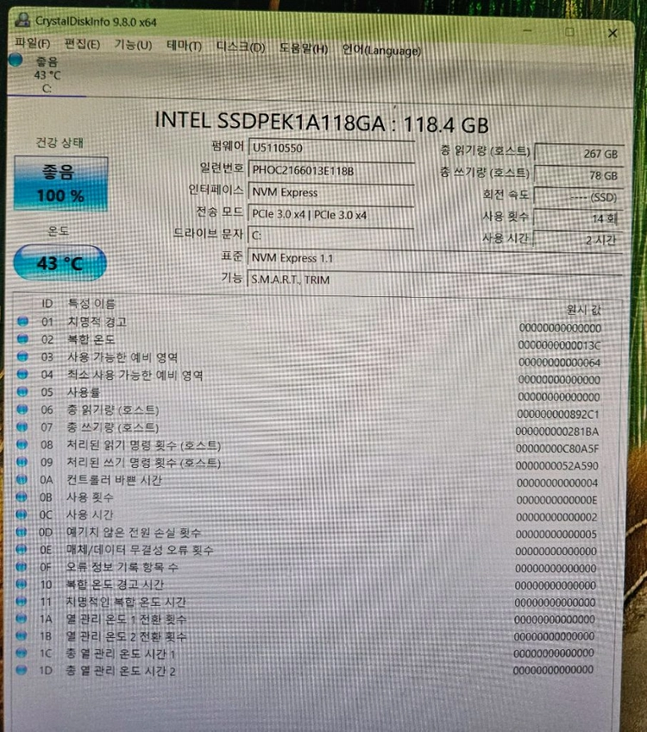Click the 43 °C temperature button
Image resolution: width=647 pixels, height=732 pixels.
coord(60,263)
